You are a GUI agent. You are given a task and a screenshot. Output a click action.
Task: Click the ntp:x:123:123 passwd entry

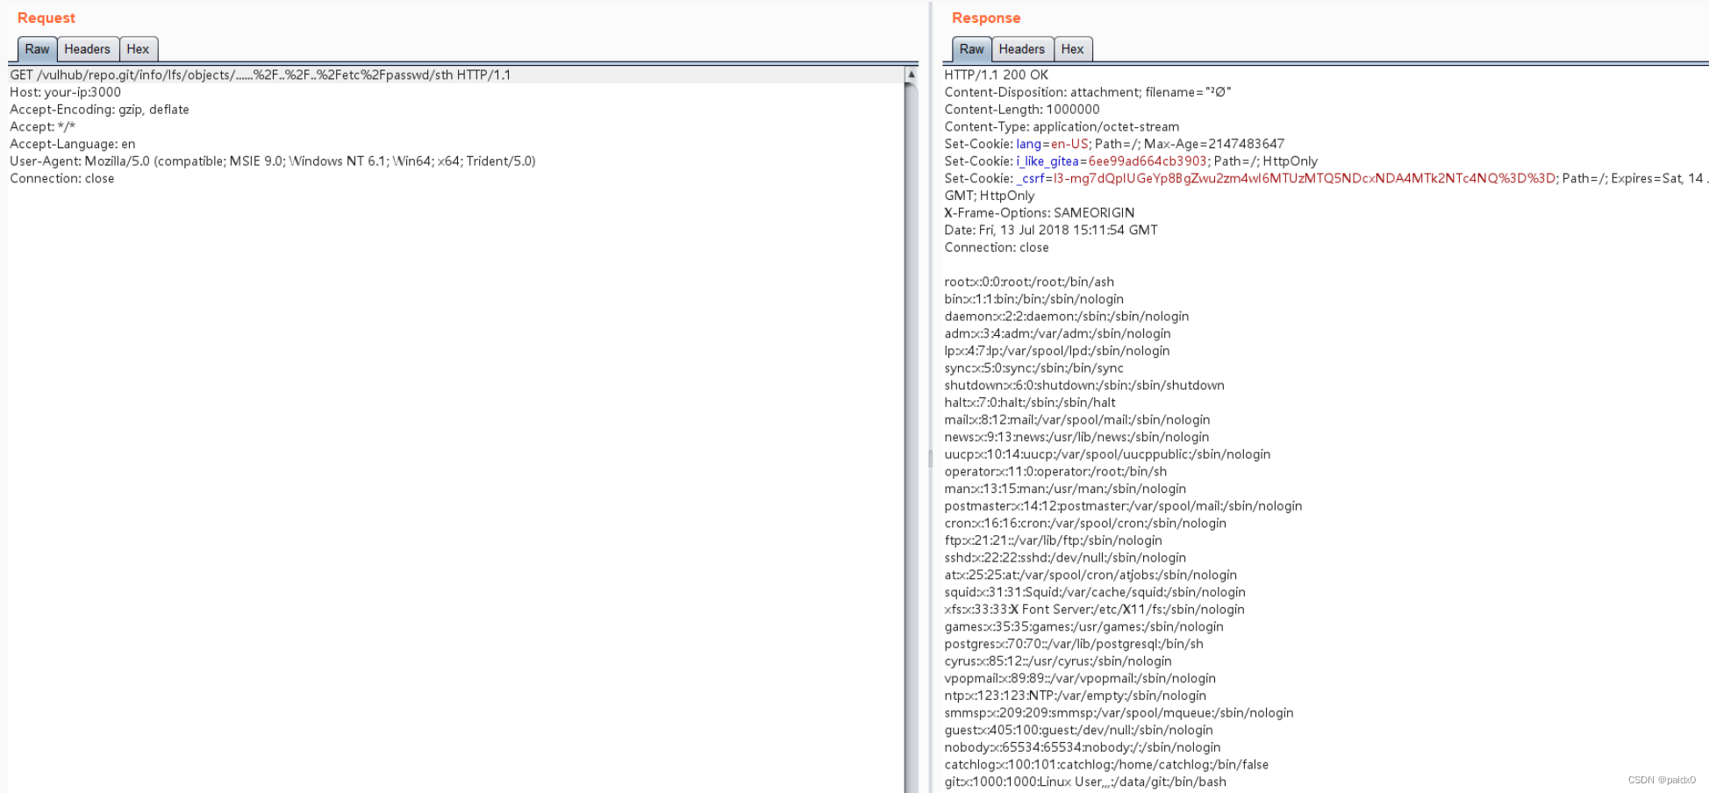1076,696
